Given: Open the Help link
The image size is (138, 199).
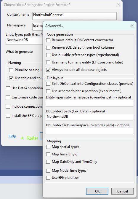Looking at the screenshot, I should [12, 136].
